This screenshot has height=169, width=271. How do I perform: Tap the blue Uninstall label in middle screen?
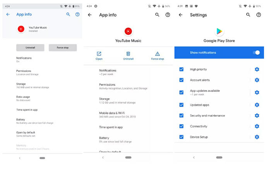tap(129, 59)
